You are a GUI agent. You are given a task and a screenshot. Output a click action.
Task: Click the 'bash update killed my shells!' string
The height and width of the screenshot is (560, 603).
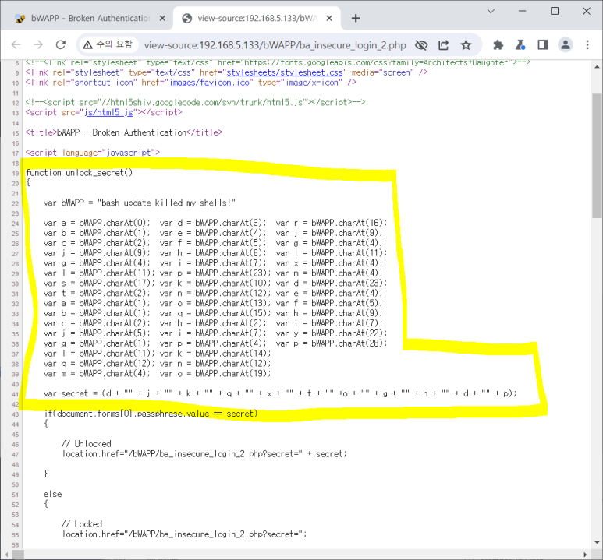point(166,203)
